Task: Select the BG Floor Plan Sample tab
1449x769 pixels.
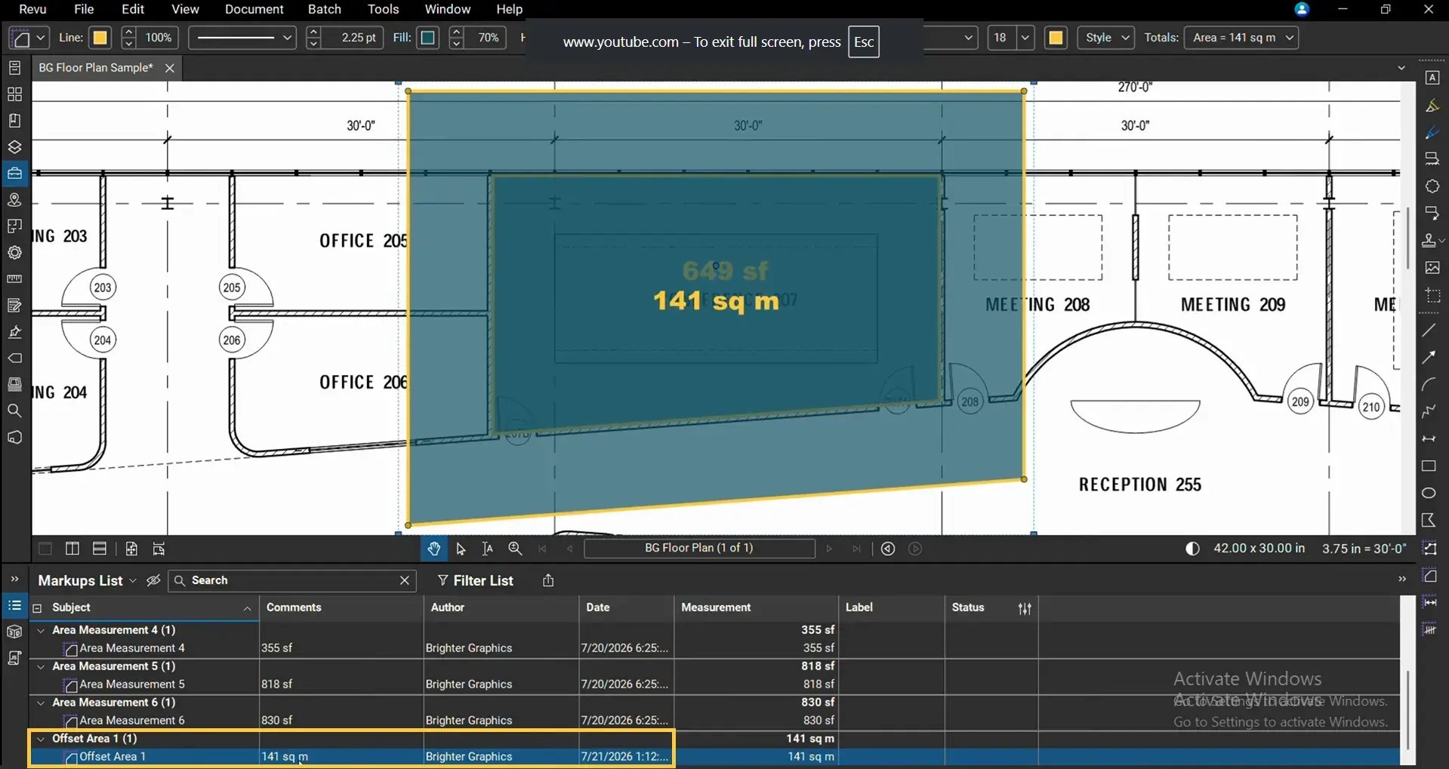Action: click(96, 68)
